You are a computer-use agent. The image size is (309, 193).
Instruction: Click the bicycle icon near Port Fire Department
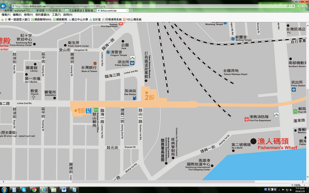pyautogui.click(x=276, y=115)
